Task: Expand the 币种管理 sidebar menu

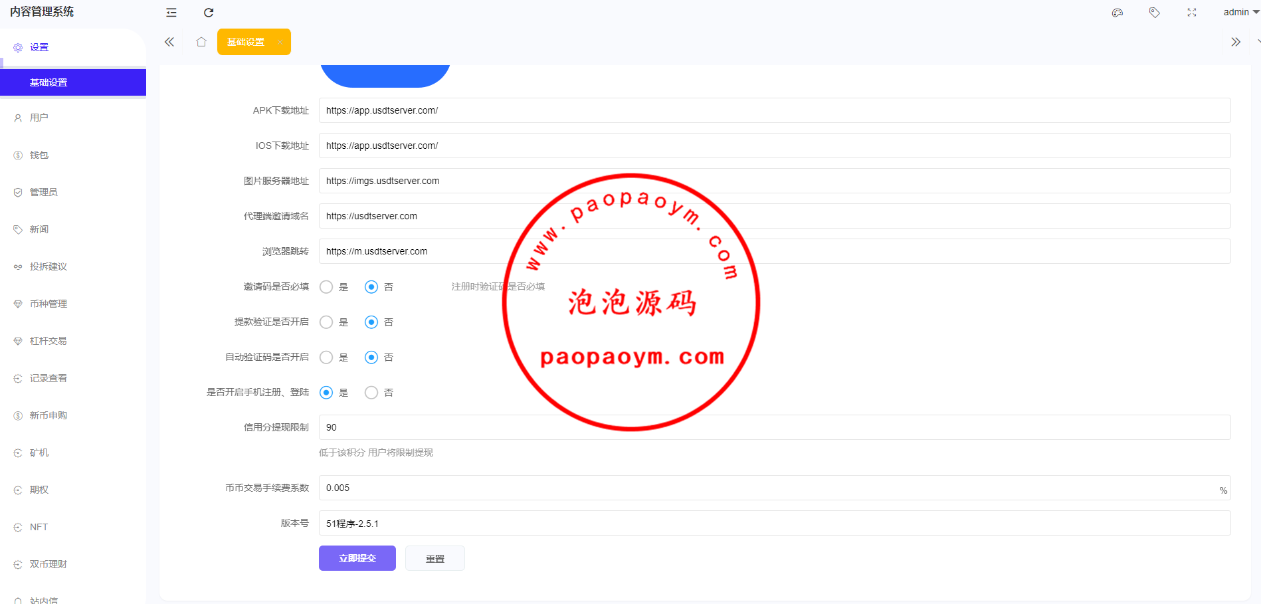Action: click(73, 304)
